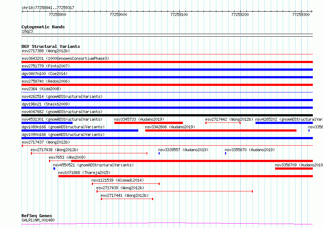
Task: Click the blue dgv1090n166 full-width bar
Action: (x=167, y=138)
